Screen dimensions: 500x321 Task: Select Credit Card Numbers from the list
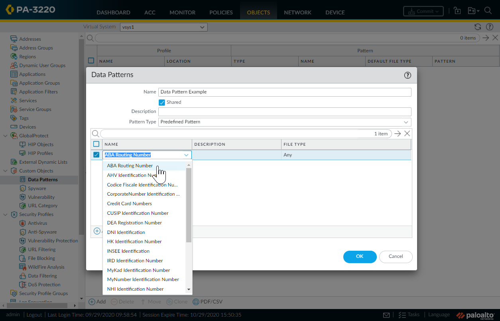[x=130, y=204]
